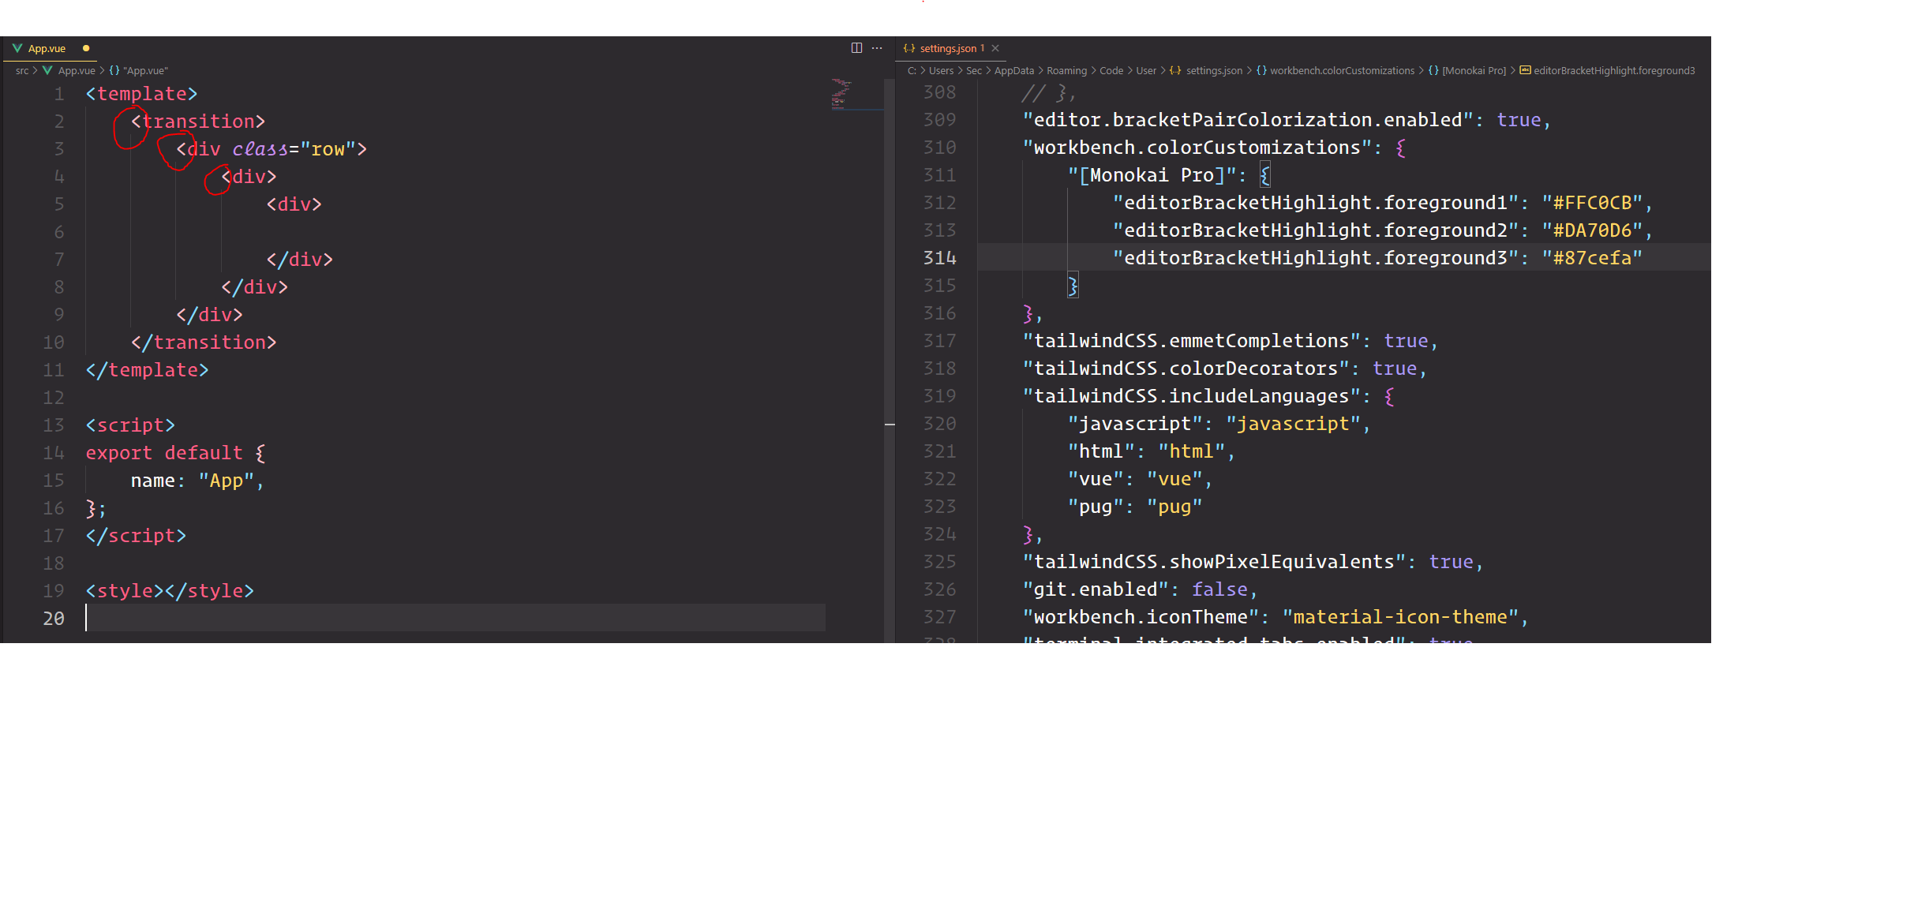Click the split editor icon

pyautogui.click(x=858, y=47)
